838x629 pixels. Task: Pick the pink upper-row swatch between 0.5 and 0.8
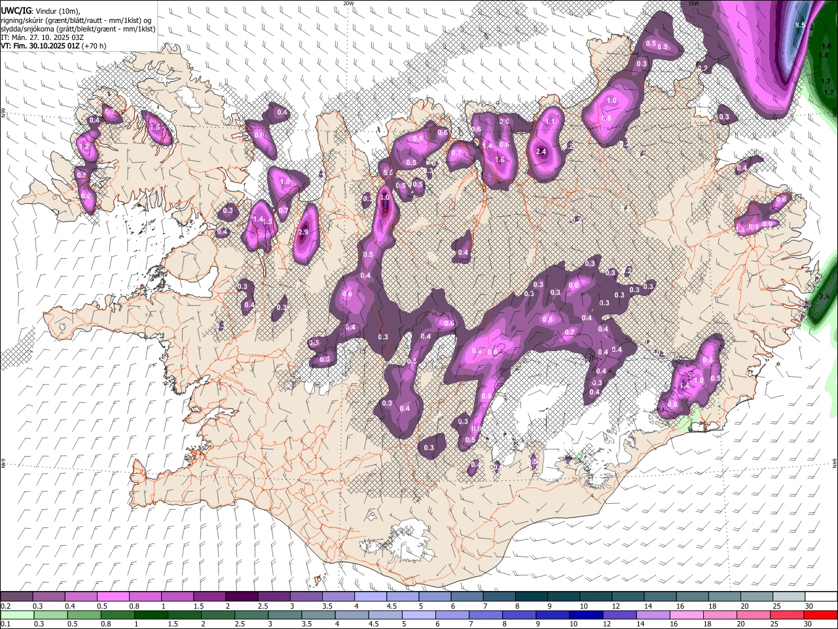pyautogui.click(x=113, y=597)
